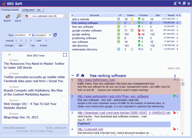Screen dimensions: 192x138
Task: Click the results list scroll up arrow
Action: click(x=182, y=80)
